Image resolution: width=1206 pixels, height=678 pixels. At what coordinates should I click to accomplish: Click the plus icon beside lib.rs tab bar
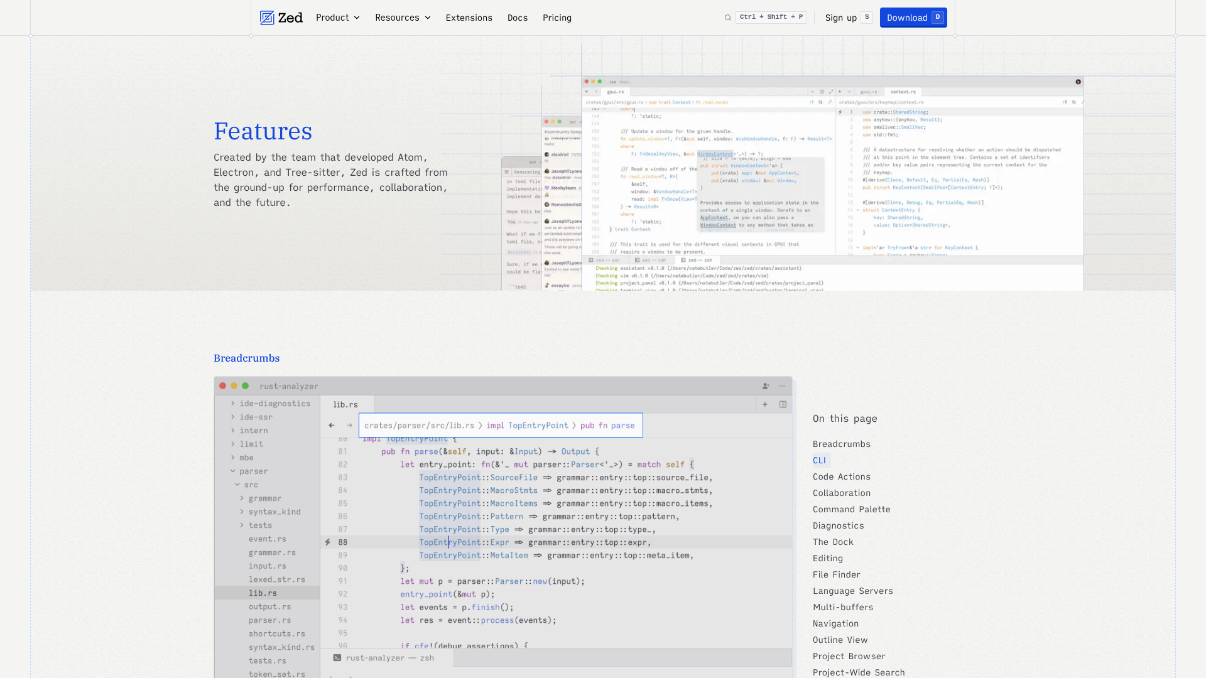[x=765, y=404]
